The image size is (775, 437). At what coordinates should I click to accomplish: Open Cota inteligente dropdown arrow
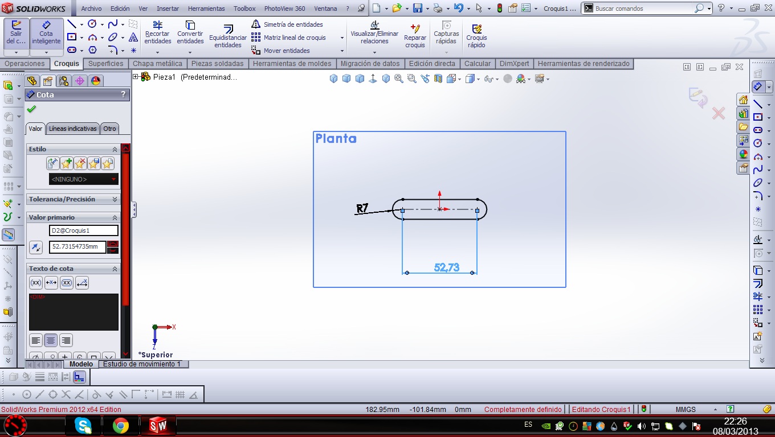click(x=46, y=52)
